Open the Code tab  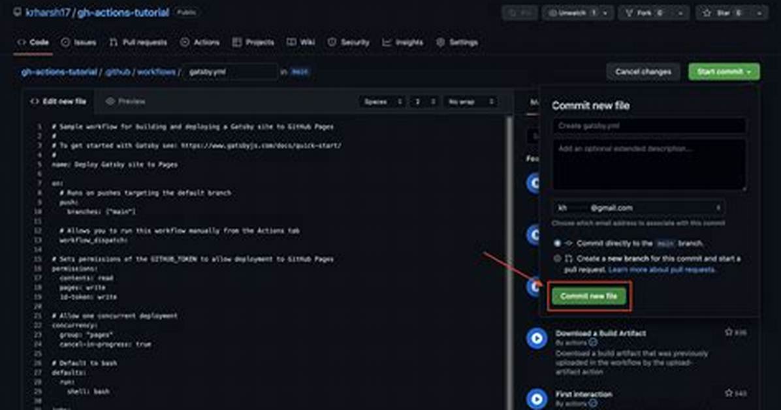click(33, 42)
